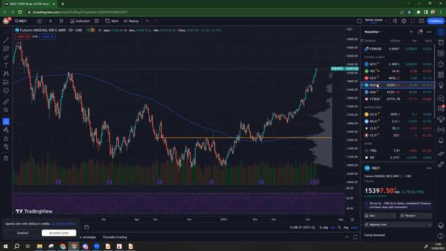Open the USD currency selector on price axis
Screen dimensions: 446x251
click(x=350, y=29)
